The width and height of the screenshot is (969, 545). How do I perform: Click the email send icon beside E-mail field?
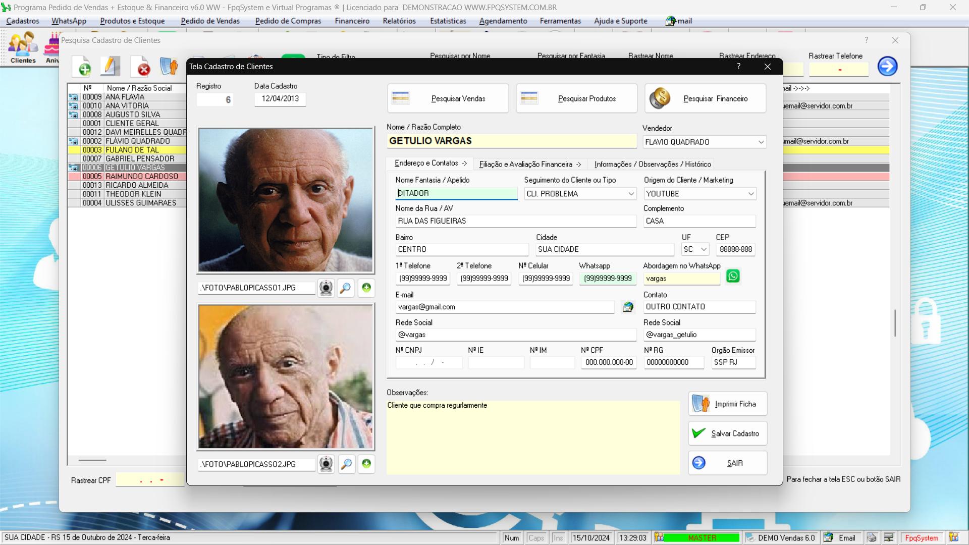pyautogui.click(x=628, y=307)
